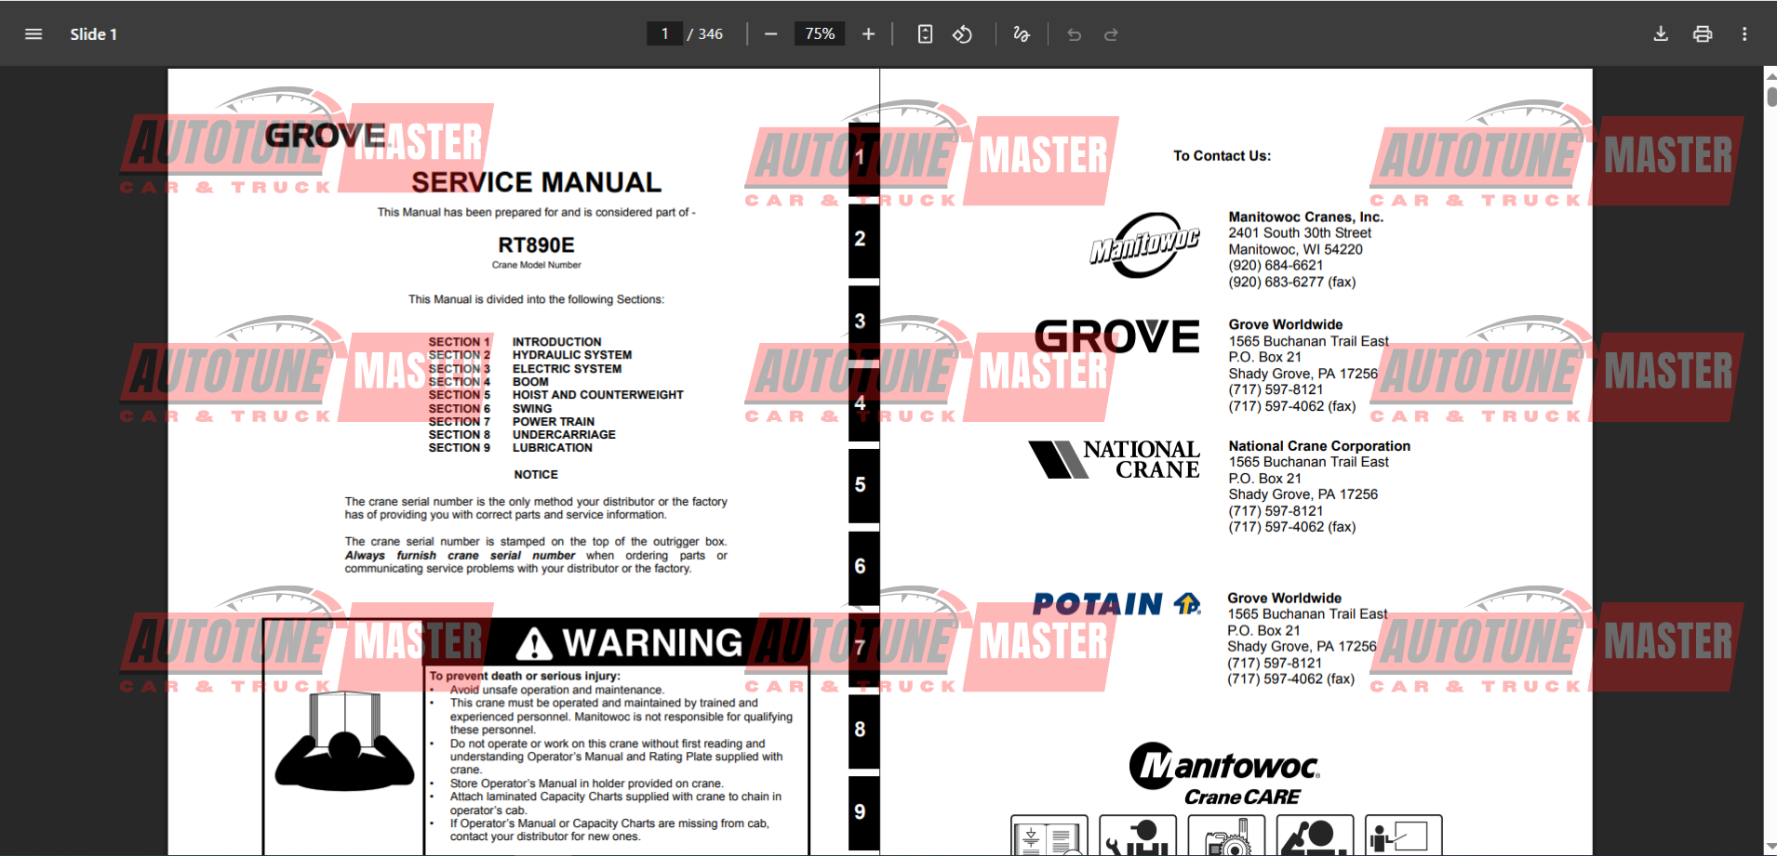Select section tab 8 on page edge

(x=861, y=730)
